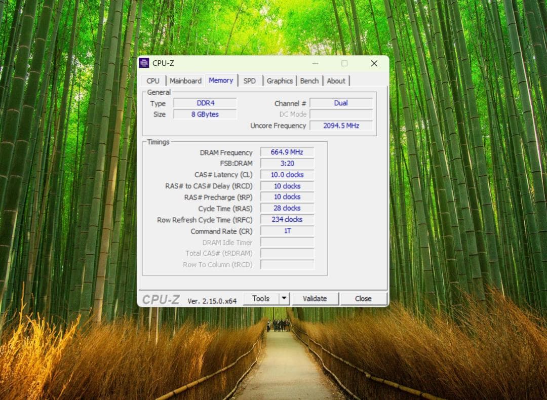Click the Uncore Frequency reading

[x=341, y=125]
